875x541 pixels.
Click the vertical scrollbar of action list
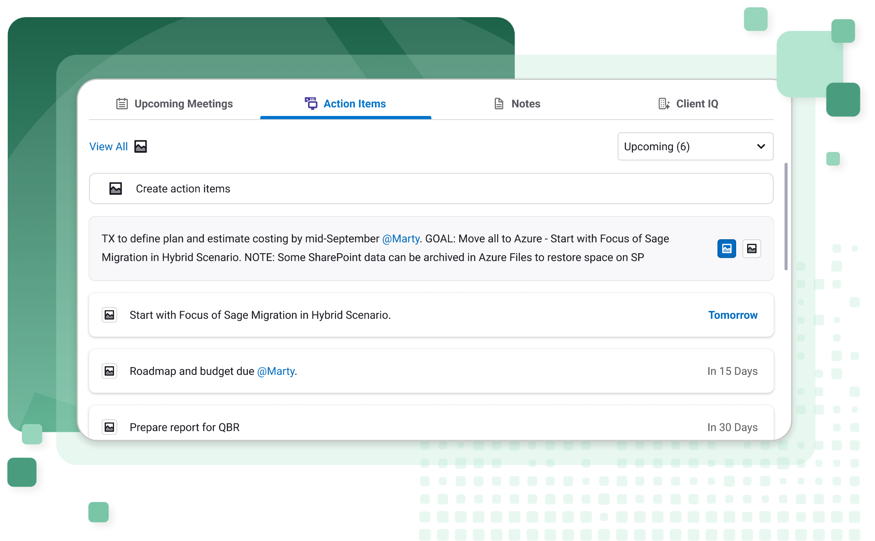pos(786,216)
